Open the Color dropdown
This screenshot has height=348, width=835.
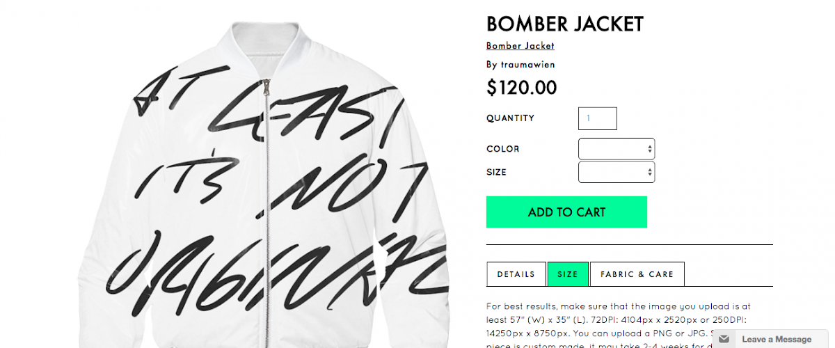click(x=617, y=149)
